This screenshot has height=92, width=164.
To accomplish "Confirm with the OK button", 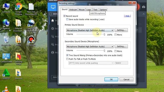I will pos(111,79).
